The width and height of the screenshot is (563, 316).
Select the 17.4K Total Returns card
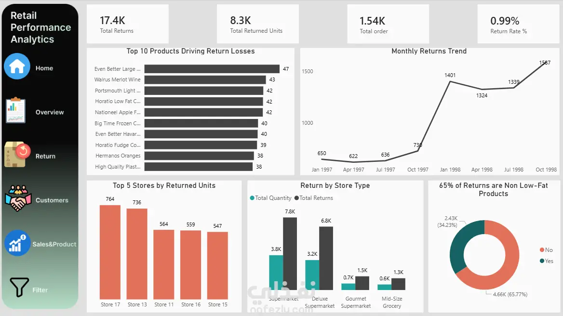[127, 24]
